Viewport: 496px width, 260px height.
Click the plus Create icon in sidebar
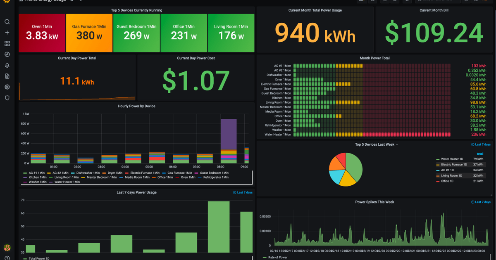pos(7,33)
